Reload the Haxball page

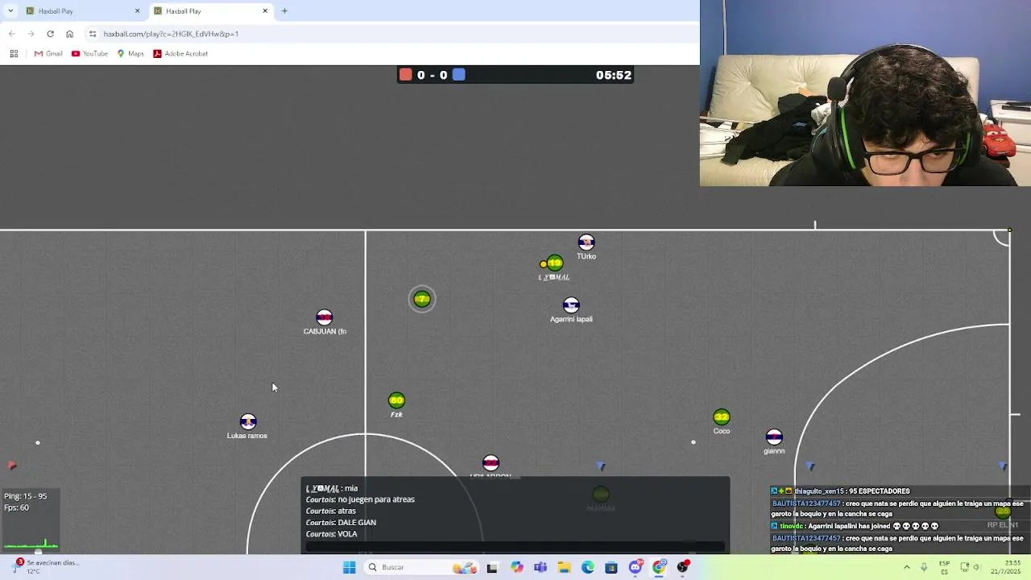click(50, 34)
